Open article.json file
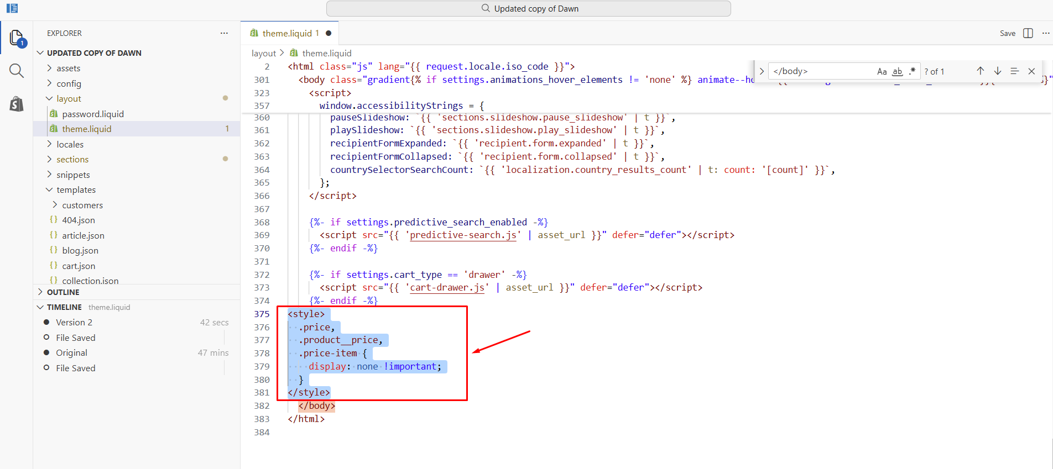The height and width of the screenshot is (469, 1053). [83, 235]
